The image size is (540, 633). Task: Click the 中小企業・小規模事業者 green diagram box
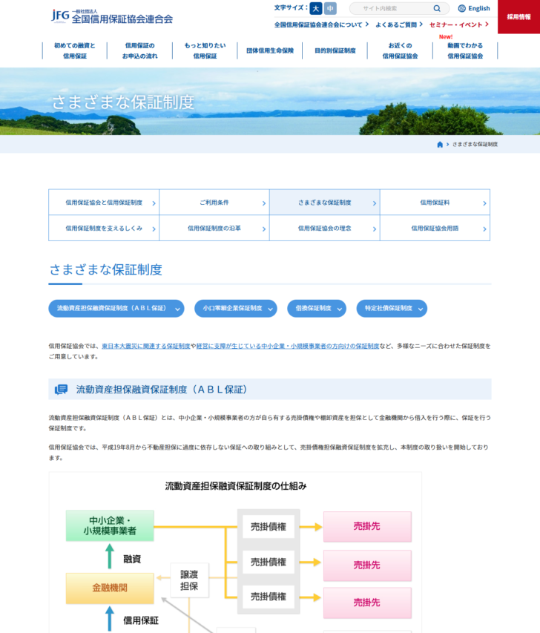(110, 525)
